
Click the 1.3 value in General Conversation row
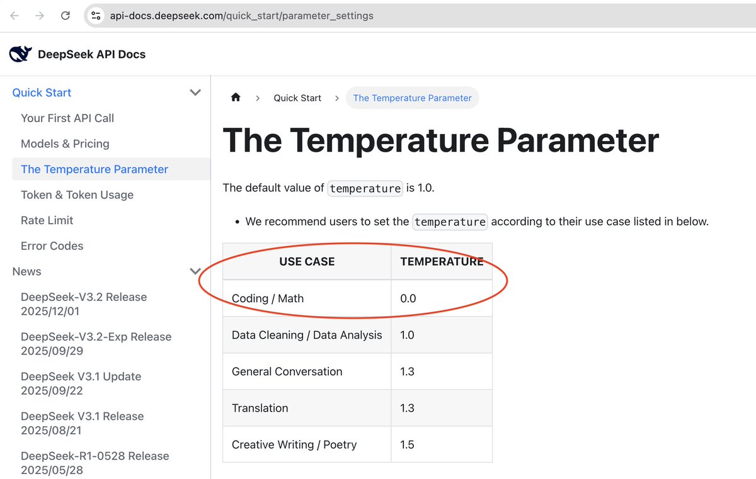tap(442, 371)
